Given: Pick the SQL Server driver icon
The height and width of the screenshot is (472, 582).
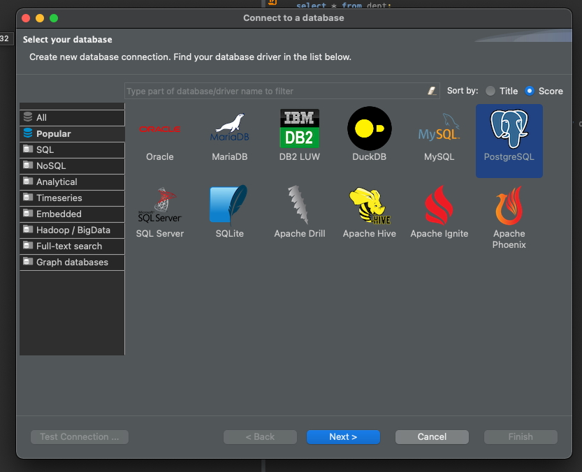Looking at the screenshot, I should pos(160,205).
